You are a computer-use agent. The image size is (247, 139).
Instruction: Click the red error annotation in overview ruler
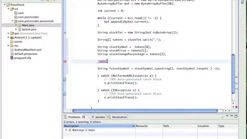(237, 77)
